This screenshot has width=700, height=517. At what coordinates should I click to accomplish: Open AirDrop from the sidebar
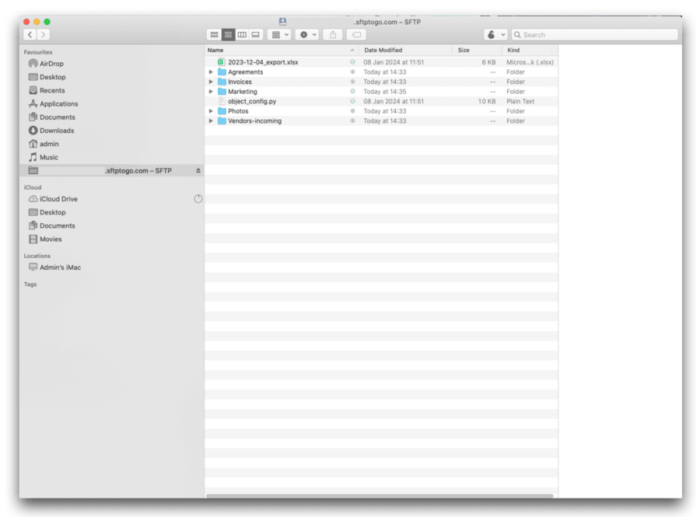[51, 64]
